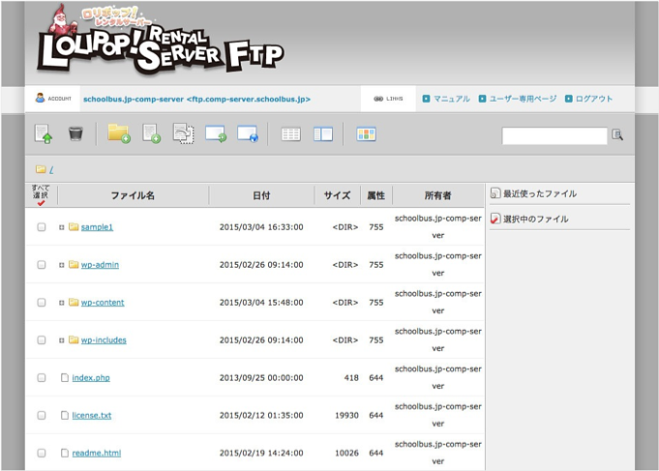
Task: Click the screen refresh icon with green arrow
Action: [x=216, y=134]
